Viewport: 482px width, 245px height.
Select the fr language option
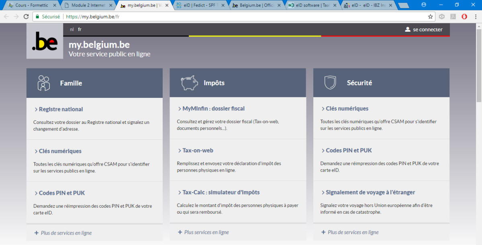[80, 29]
